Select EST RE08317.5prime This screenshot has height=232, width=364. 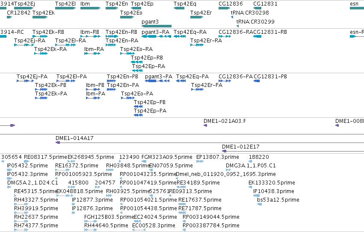[x=27, y=161]
